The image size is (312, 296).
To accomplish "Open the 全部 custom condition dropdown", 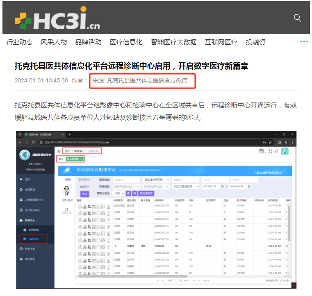I will [x=118, y=194].
